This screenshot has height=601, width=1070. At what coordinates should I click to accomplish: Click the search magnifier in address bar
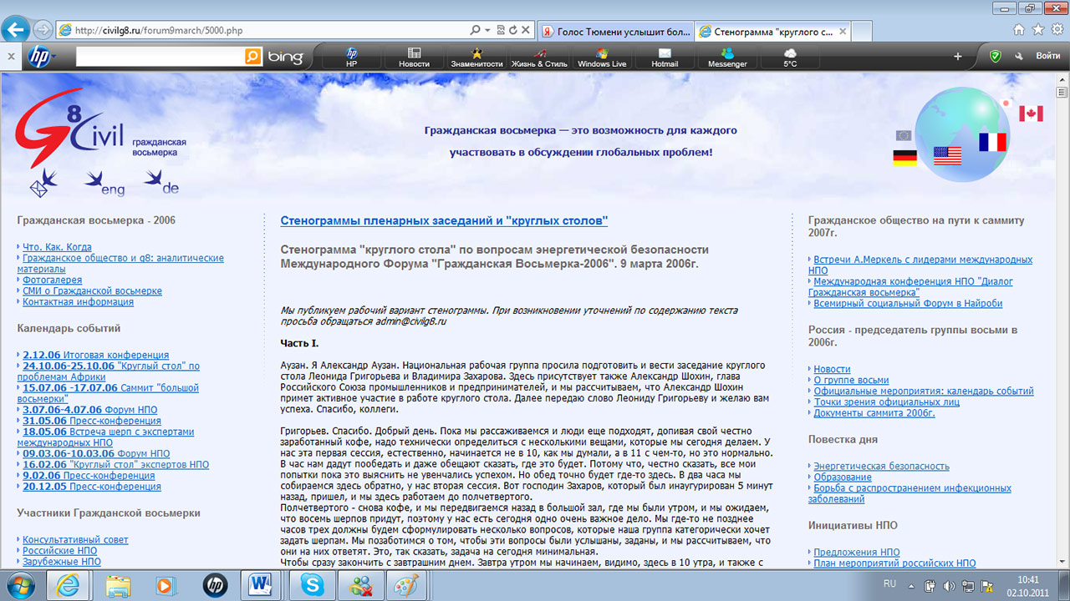coord(476,30)
